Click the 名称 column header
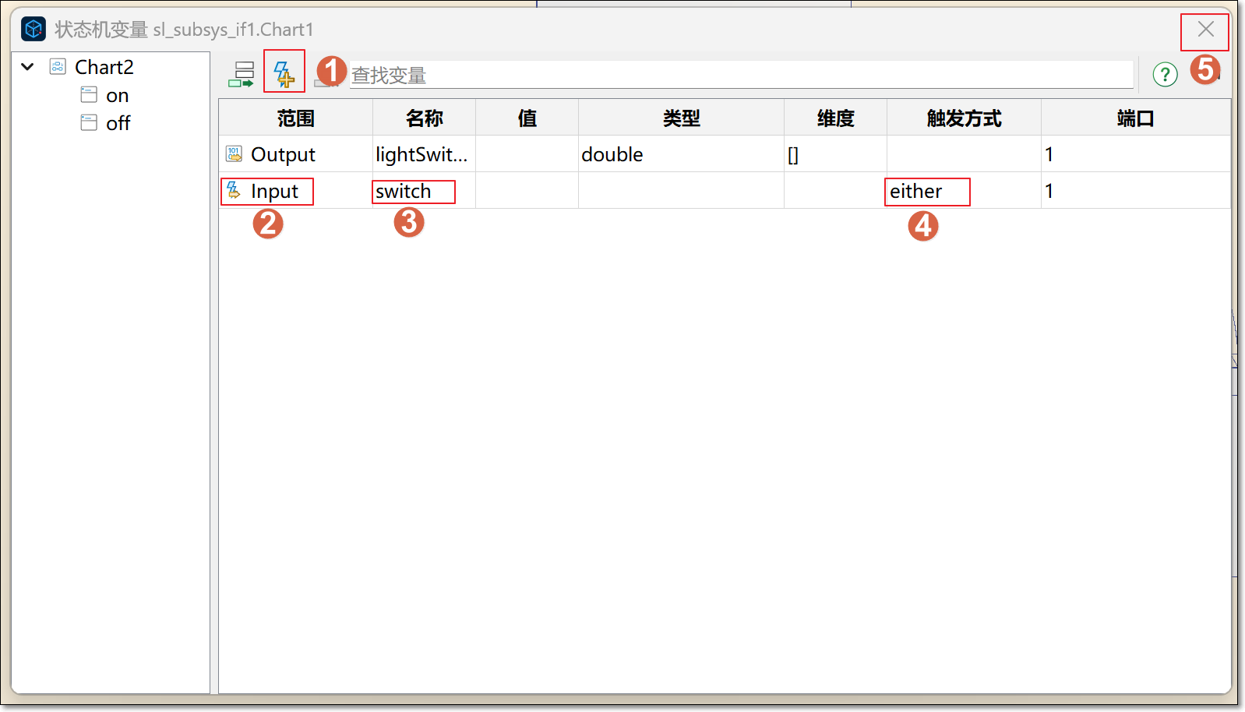This screenshot has height=712, width=1245. (424, 118)
